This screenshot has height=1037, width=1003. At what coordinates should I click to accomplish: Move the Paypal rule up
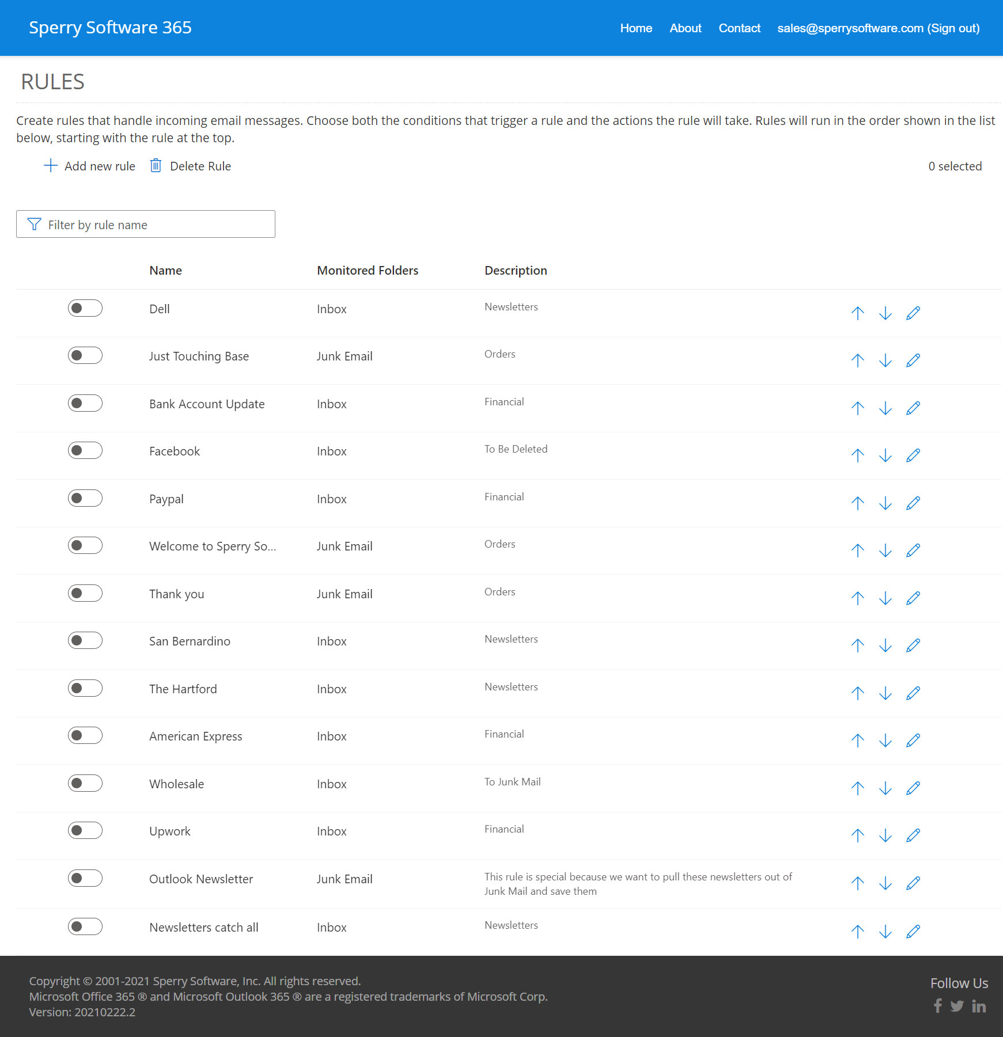857,503
